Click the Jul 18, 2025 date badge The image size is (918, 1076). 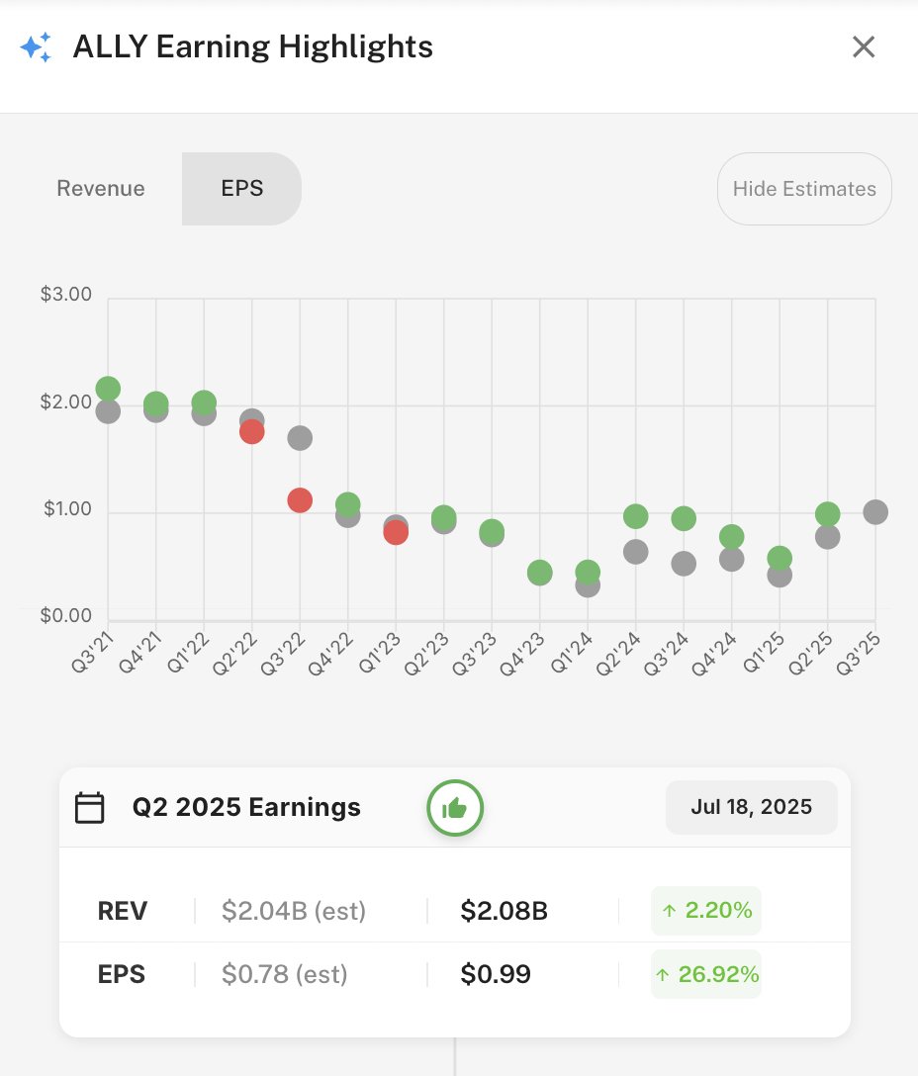click(751, 807)
